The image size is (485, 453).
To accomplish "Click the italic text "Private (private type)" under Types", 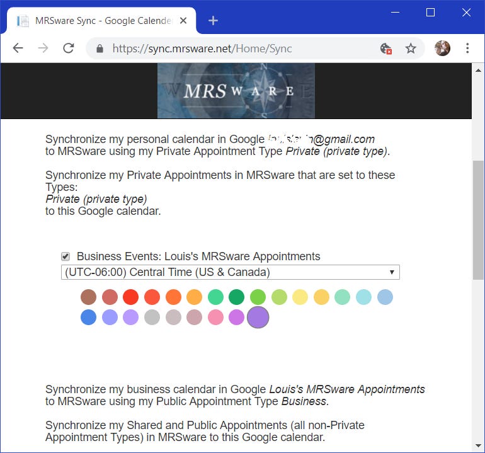I will (x=96, y=199).
